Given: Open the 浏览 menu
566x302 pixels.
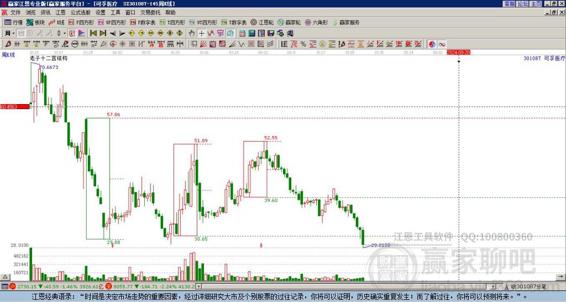Looking at the screenshot, I should click(30, 13).
